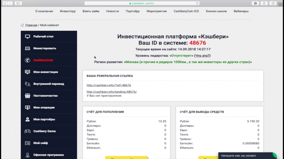Open the Мероприятия menu item
This screenshot has height=159, width=284.
pyautogui.click(x=157, y=11)
